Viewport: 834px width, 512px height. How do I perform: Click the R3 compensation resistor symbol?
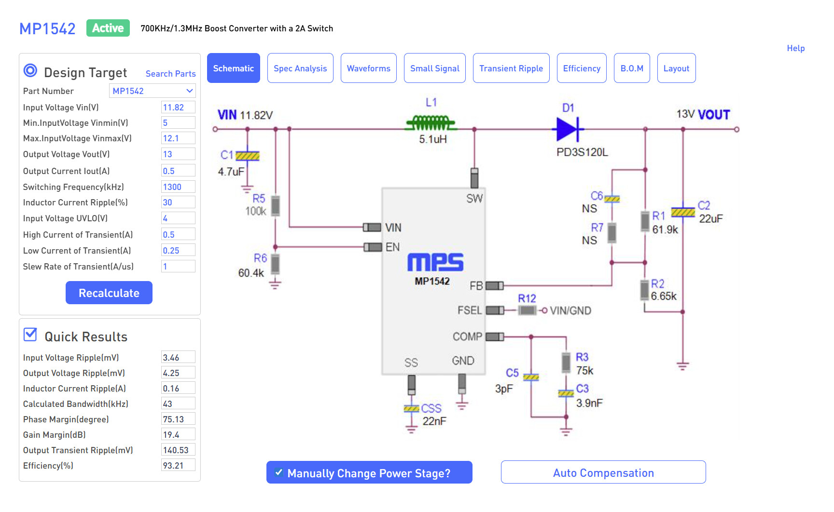click(x=566, y=363)
